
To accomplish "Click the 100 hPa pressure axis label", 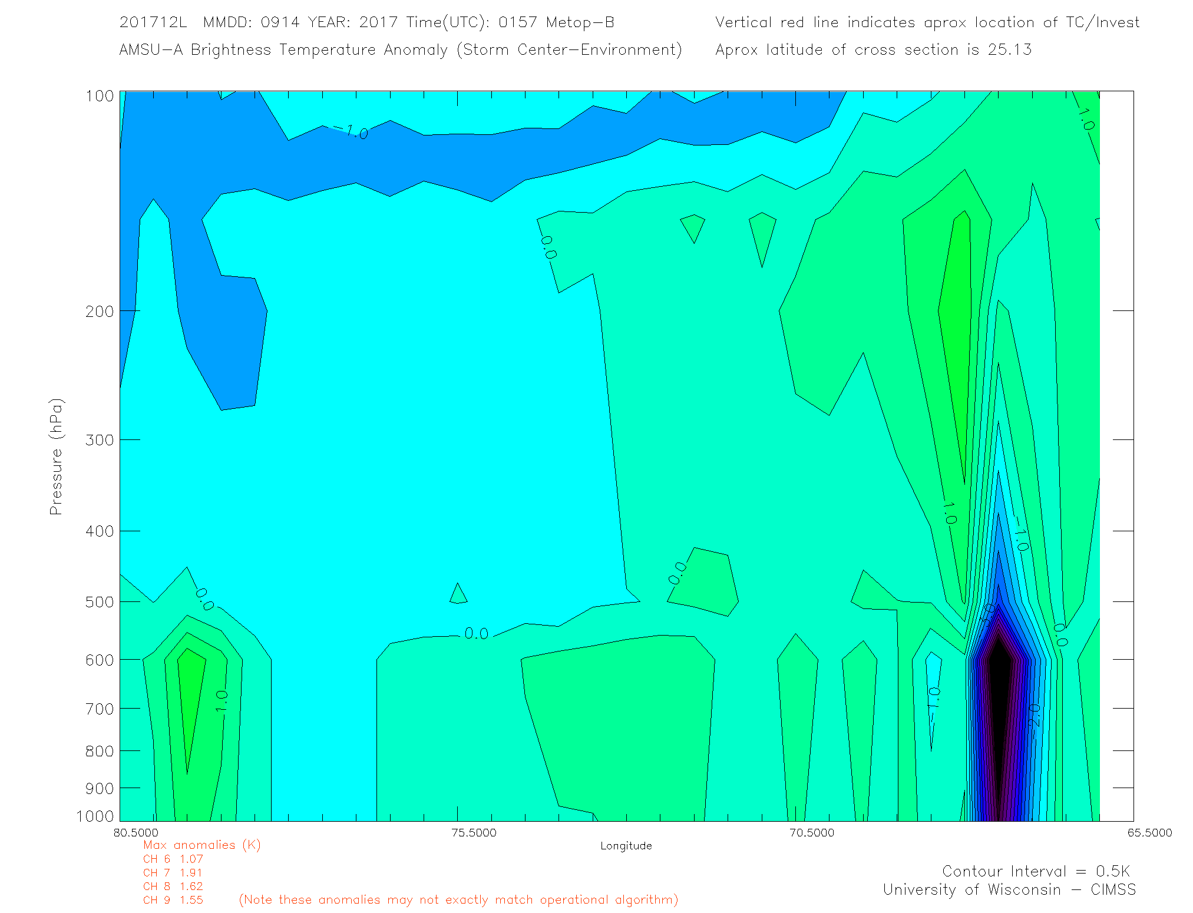I will pyautogui.click(x=100, y=96).
